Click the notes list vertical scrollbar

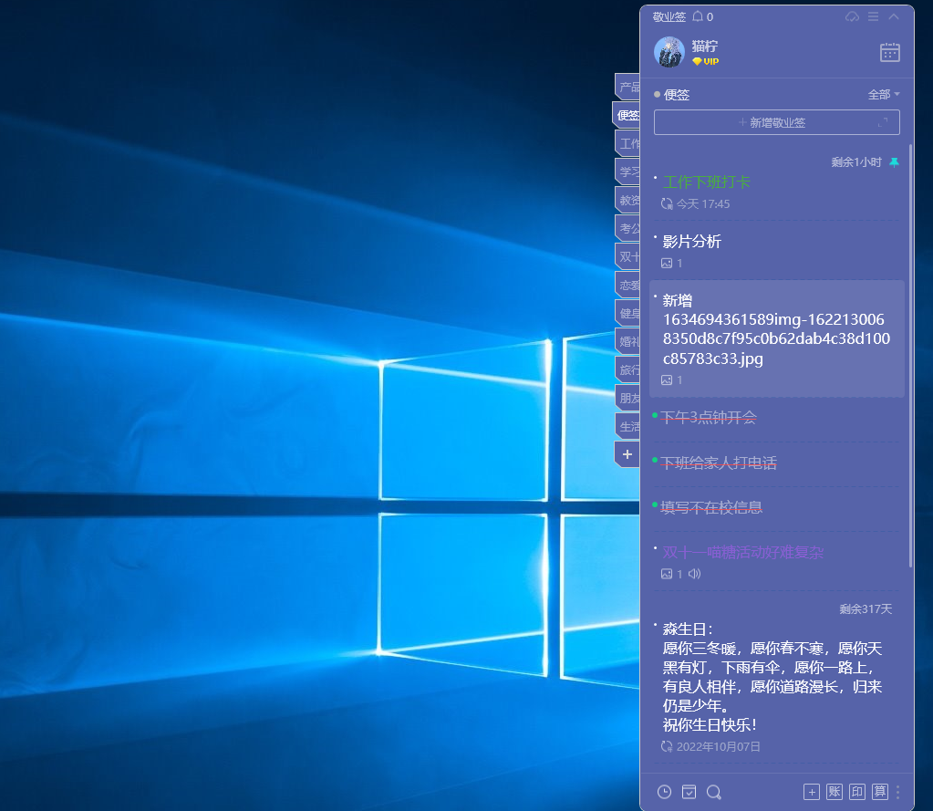[910, 355]
